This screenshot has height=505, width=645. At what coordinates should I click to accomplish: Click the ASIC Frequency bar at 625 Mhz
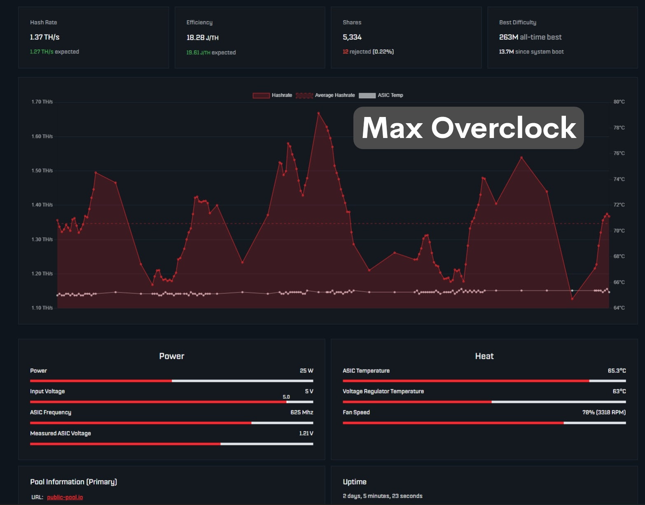171,423
